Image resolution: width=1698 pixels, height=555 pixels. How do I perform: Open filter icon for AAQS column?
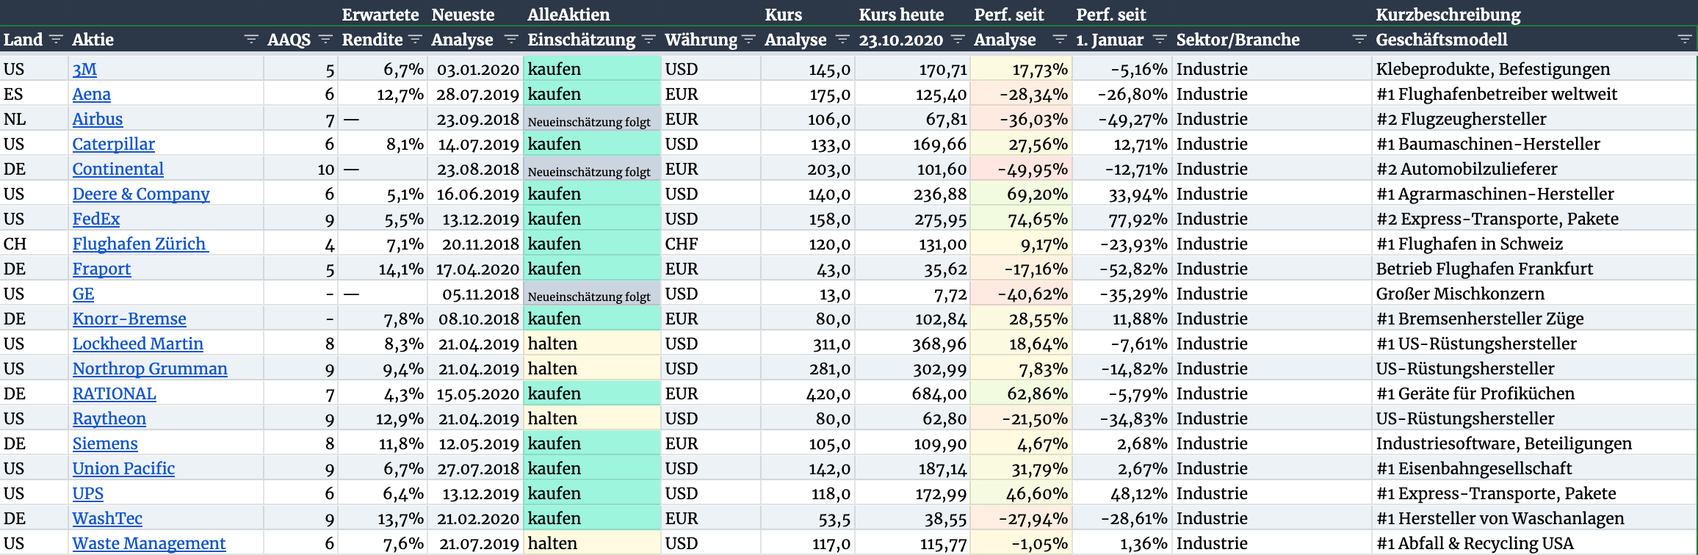tap(326, 39)
